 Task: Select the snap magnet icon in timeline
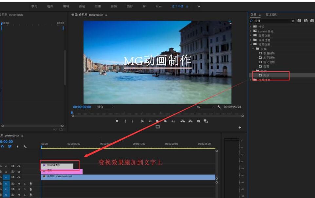[2, 147]
